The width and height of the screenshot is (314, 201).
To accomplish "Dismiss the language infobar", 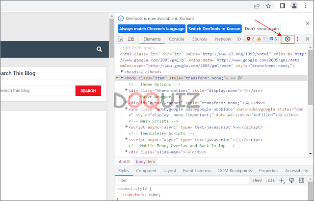I will pos(308,23).
